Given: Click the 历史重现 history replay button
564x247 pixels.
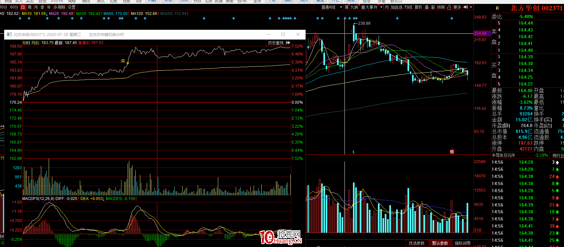Looking at the screenshot, I should pos(276,43).
